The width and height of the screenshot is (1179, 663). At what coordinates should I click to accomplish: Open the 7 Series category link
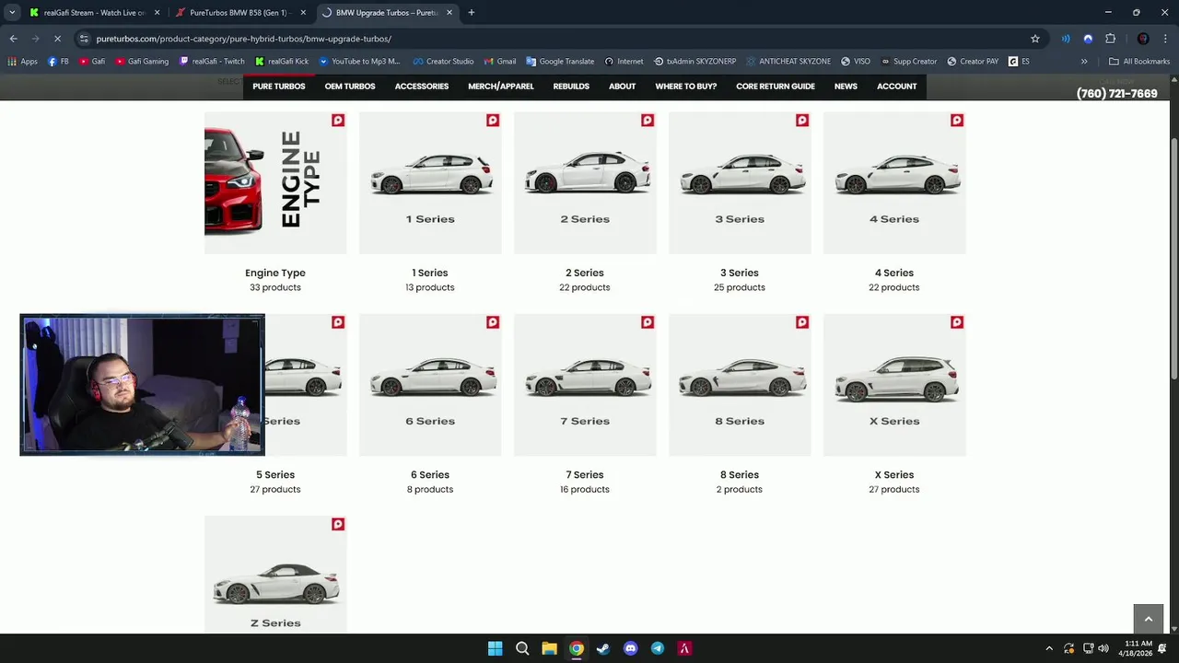(585, 474)
